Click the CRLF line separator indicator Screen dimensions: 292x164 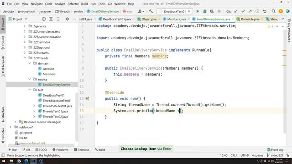click(234, 155)
